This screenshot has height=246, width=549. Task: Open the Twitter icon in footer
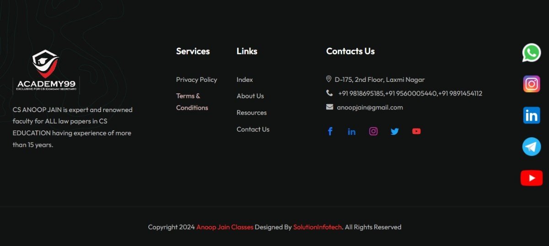(x=395, y=132)
